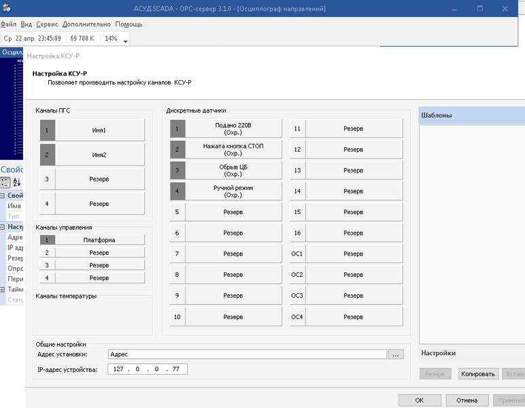Click the Обрыв ЦБ sensor button
Viewport: 525px width, 408px height.
pos(234,170)
